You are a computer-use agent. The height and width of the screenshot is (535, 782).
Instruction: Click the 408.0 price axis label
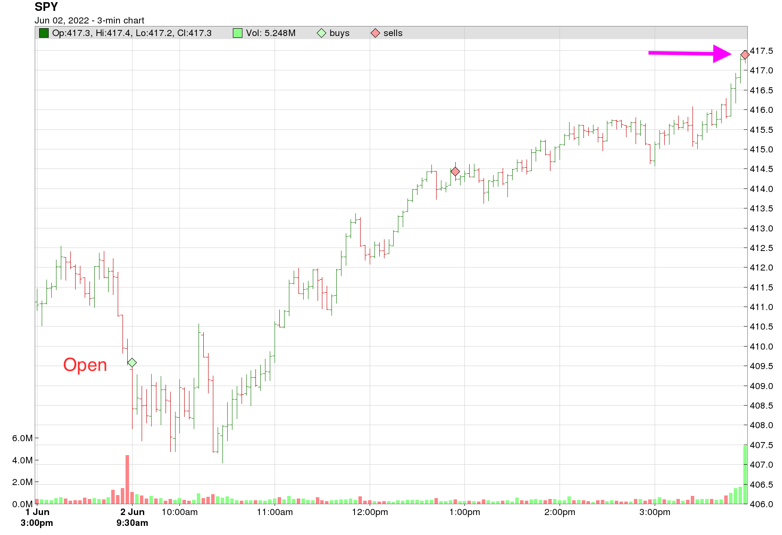point(762,425)
